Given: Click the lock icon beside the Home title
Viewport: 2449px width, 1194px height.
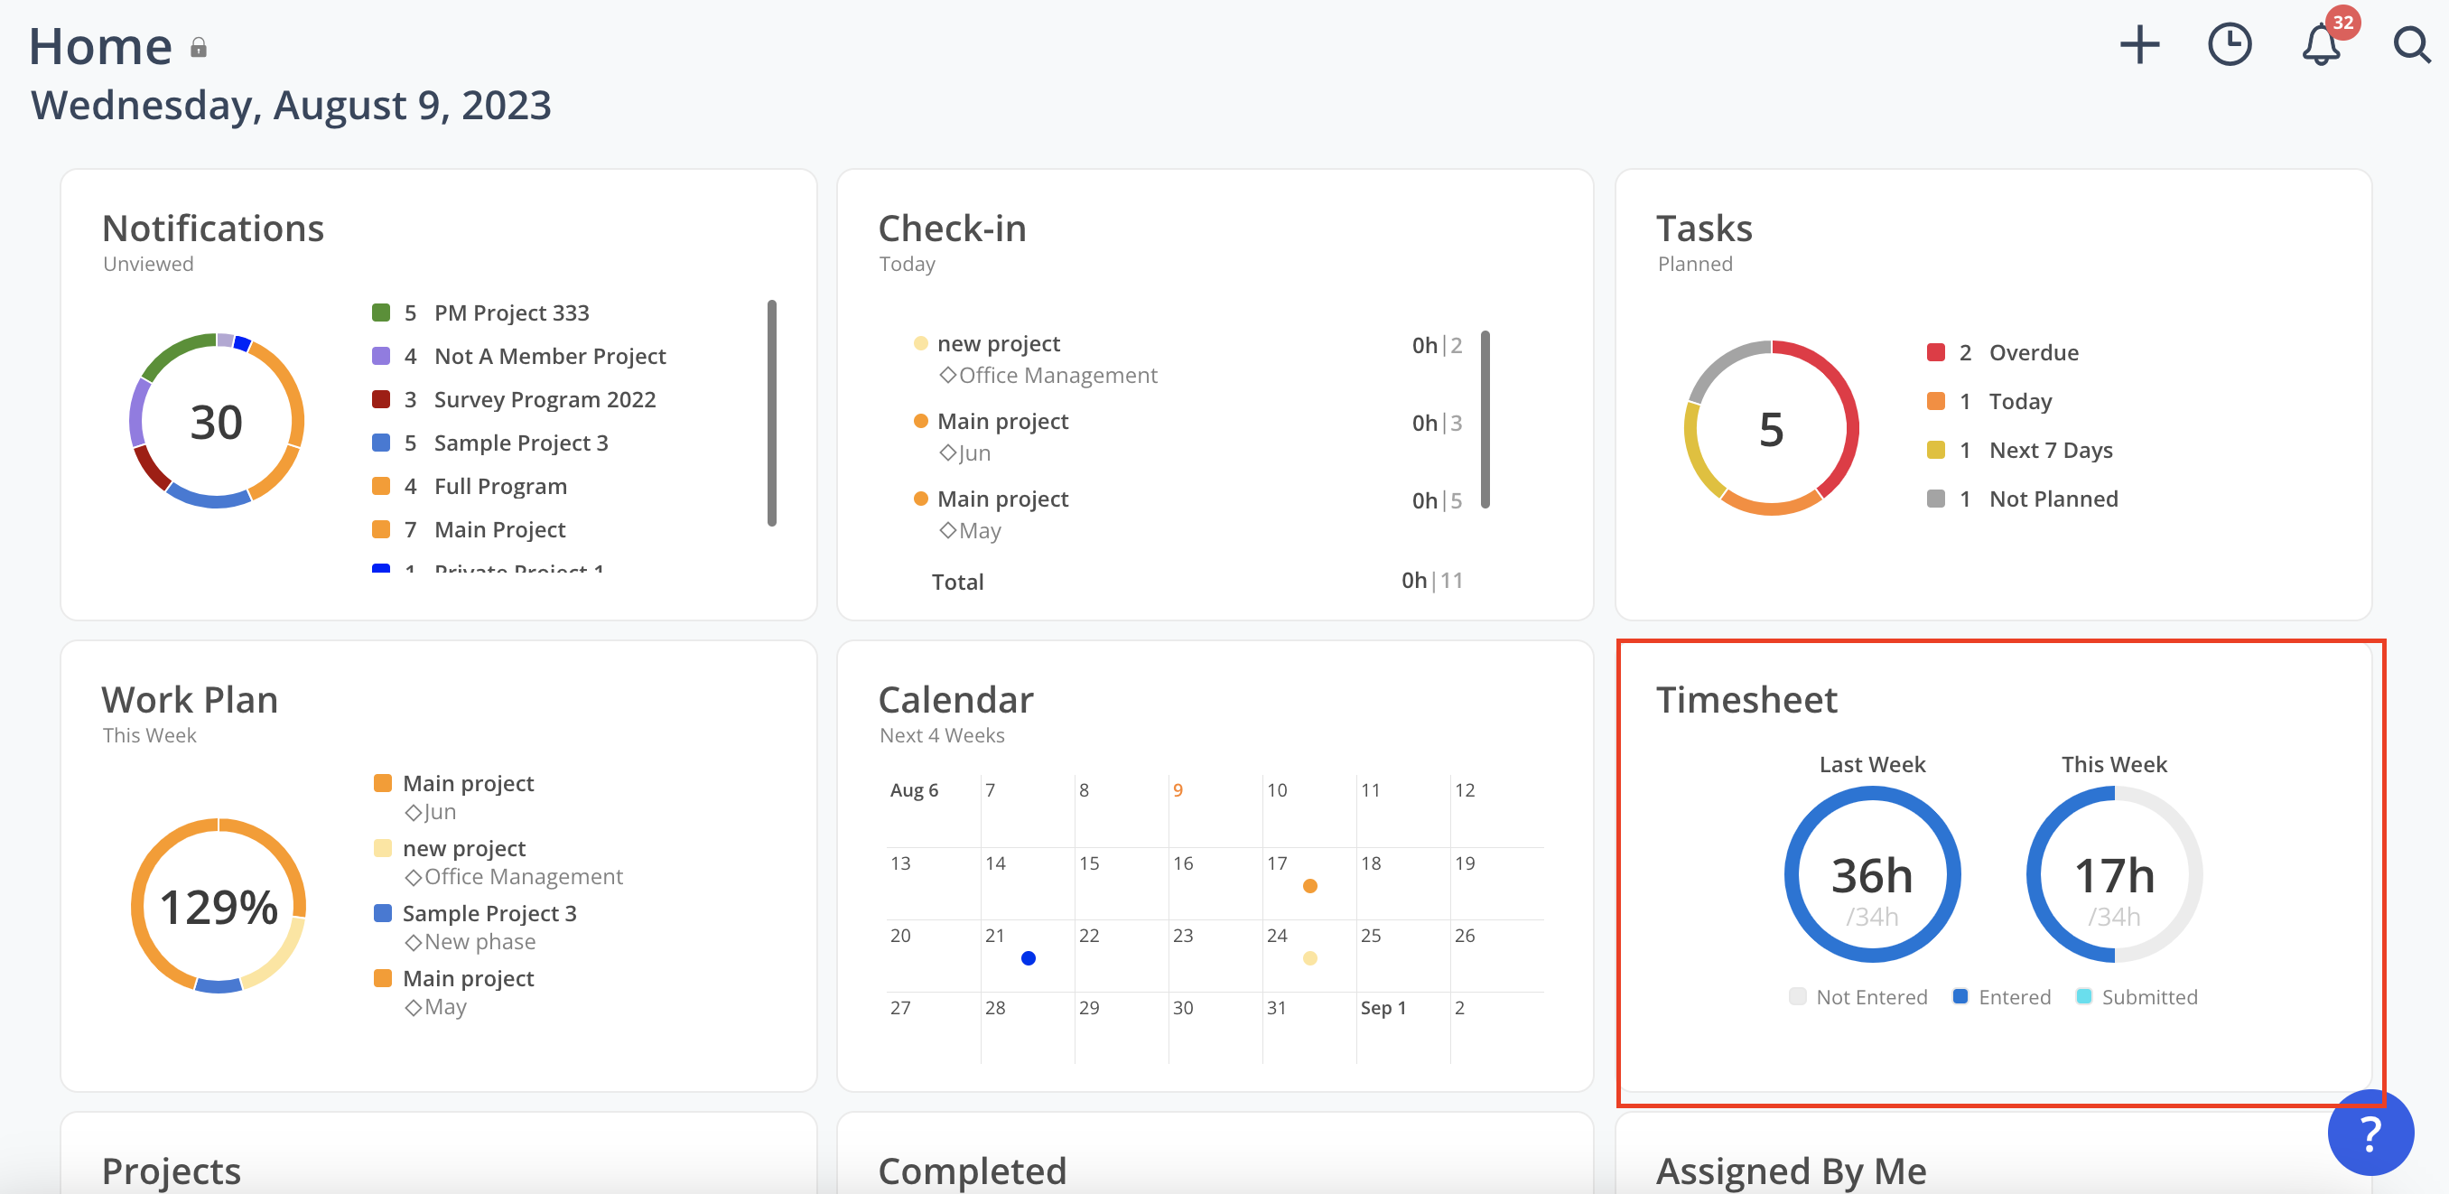Looking at the screenshot, I should point(199,47).
